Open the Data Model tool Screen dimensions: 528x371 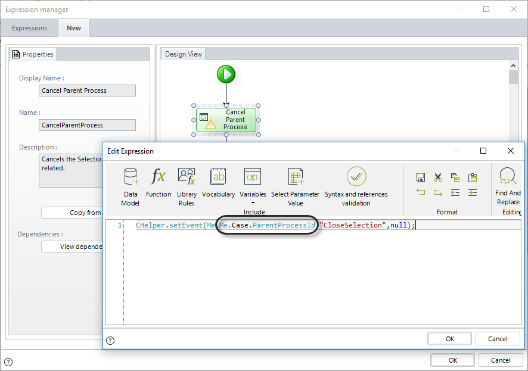pos(131,187)
